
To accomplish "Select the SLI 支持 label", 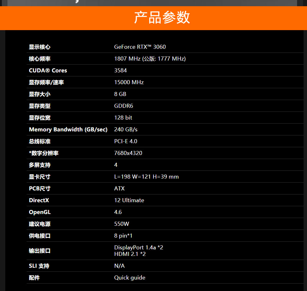I will pos(39,266).
